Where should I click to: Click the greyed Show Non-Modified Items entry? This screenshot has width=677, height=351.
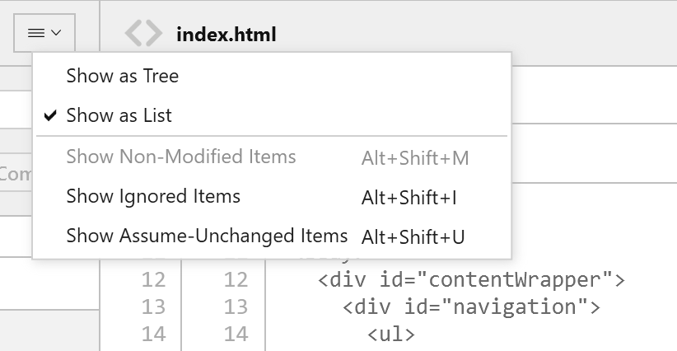pyautogui.click(x=180, y=157)
